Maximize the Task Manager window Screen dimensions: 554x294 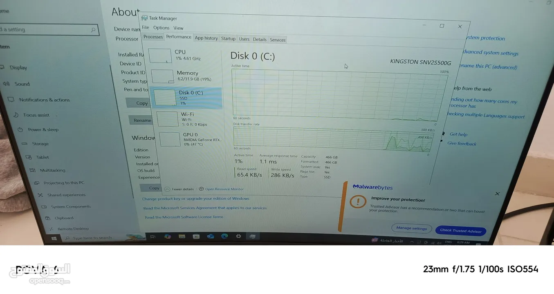click(442, 26)
